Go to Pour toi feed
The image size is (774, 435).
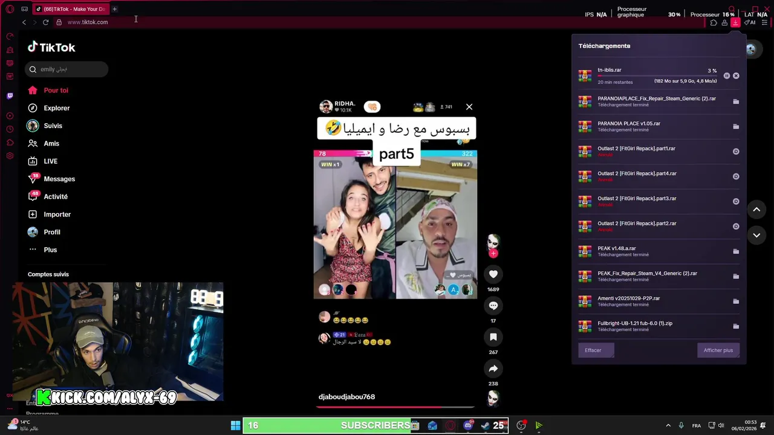point(48,90)
